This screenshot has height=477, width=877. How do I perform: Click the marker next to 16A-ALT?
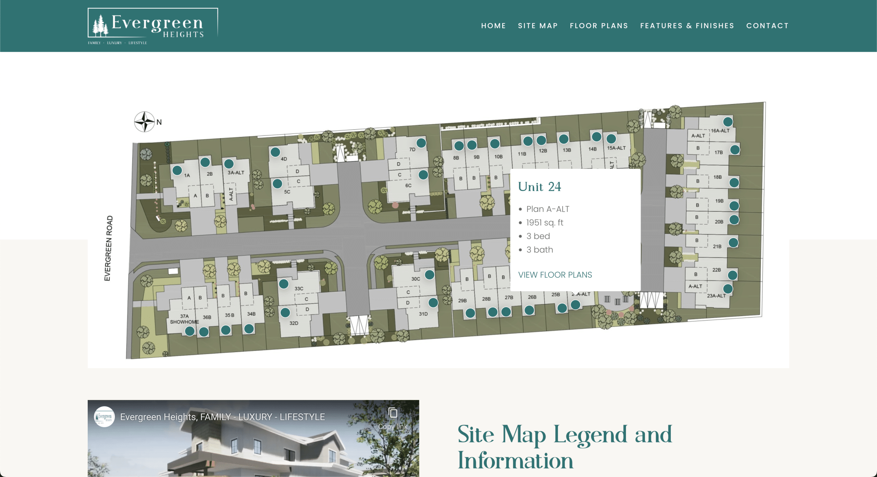tap(728, 121)
